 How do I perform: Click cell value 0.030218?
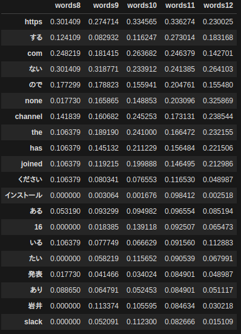point(218,306)
